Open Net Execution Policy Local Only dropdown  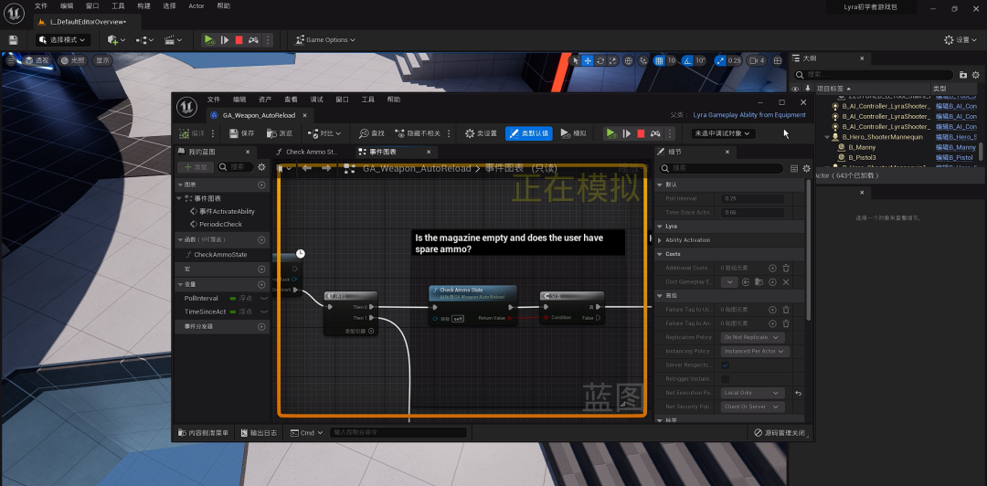(752, 393)
